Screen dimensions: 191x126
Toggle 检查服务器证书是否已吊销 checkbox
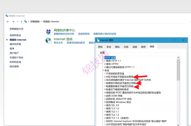pyautogui.click(x=105, y=86)
